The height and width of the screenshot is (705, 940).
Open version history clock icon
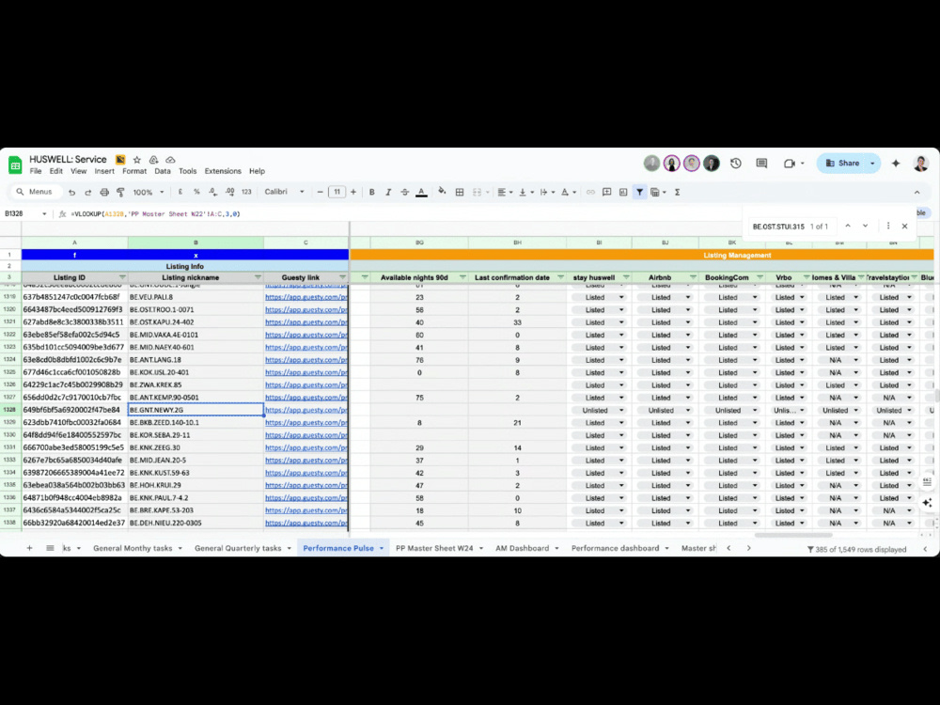click(x=736, y=163)
